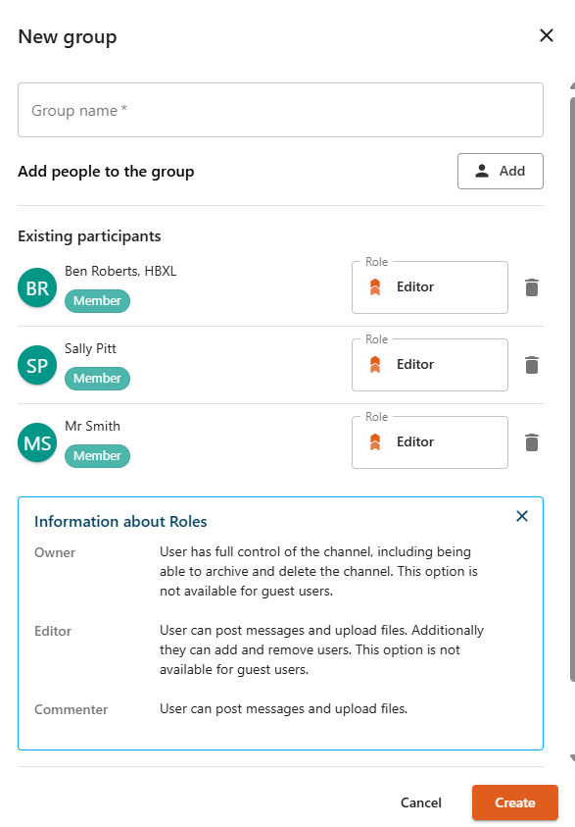Click the SP avatar for Sally Pitt
This screenshot has width=575, height=827.
(37, 365)
